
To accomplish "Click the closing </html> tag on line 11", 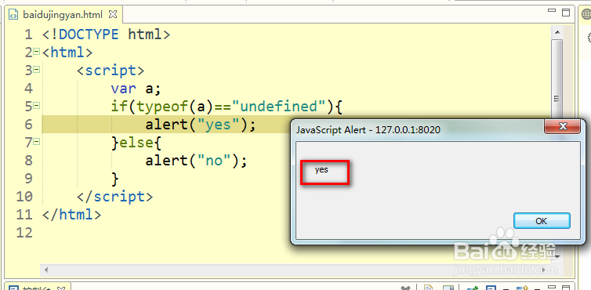I will click(71, 215).
